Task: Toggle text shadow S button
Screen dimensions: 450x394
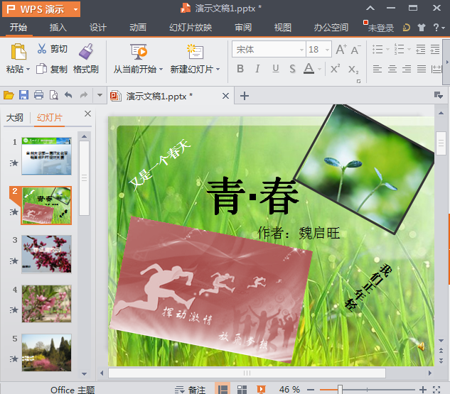Action: [x=292, y=69]
